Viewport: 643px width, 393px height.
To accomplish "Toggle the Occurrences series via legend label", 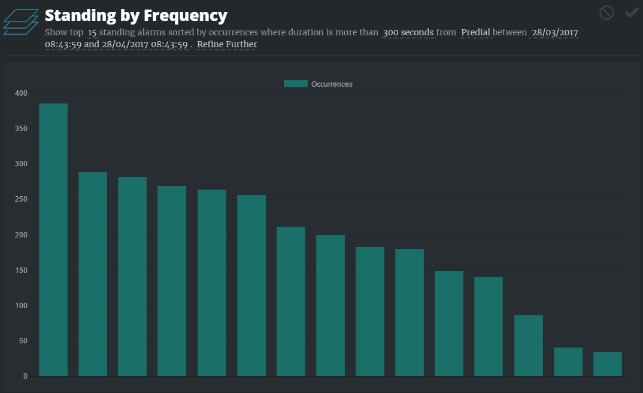I will coord(332,84).
